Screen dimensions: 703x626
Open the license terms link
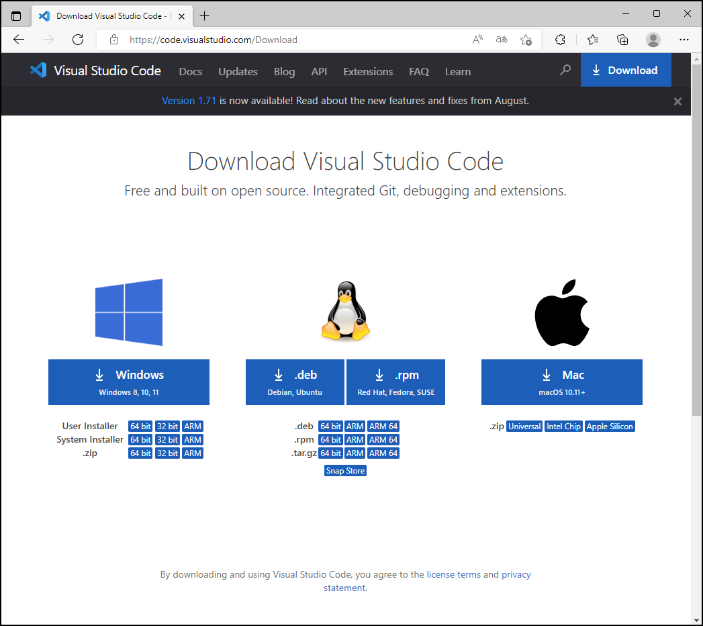[x=453, y=575]
